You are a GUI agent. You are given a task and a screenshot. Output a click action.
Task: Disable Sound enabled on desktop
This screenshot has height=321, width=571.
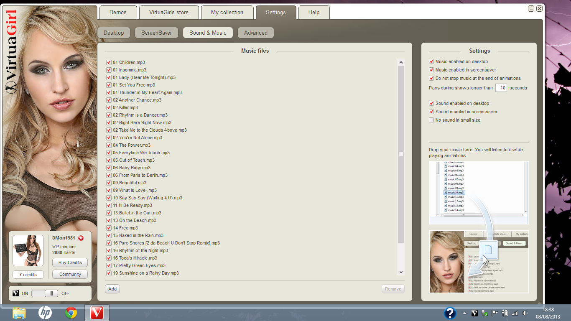point(431,103)
